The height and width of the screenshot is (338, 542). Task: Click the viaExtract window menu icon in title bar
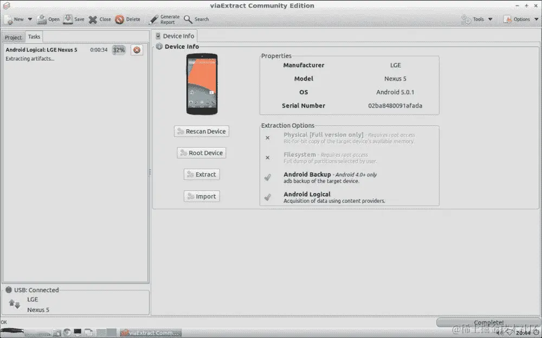pyautogui.click(x=6, y=5)
